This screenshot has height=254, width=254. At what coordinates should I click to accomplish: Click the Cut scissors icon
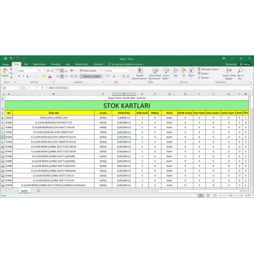click(x=11, y=69)
